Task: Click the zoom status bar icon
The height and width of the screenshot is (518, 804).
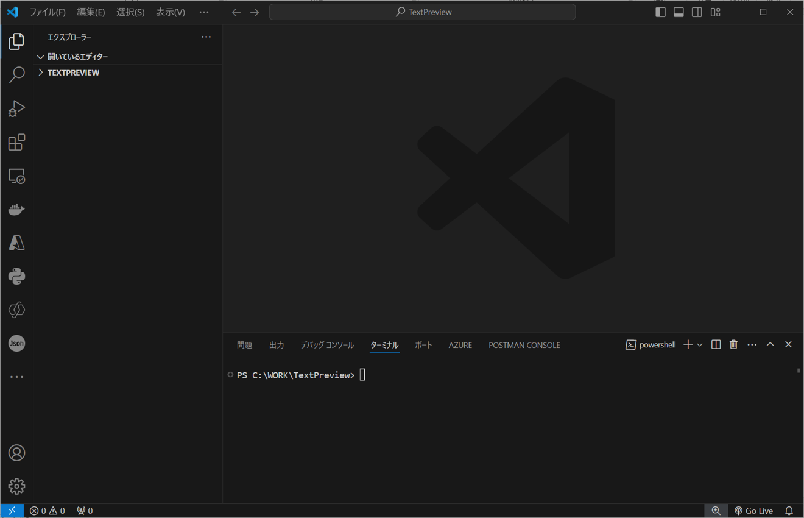Action: tap(716, 511)
